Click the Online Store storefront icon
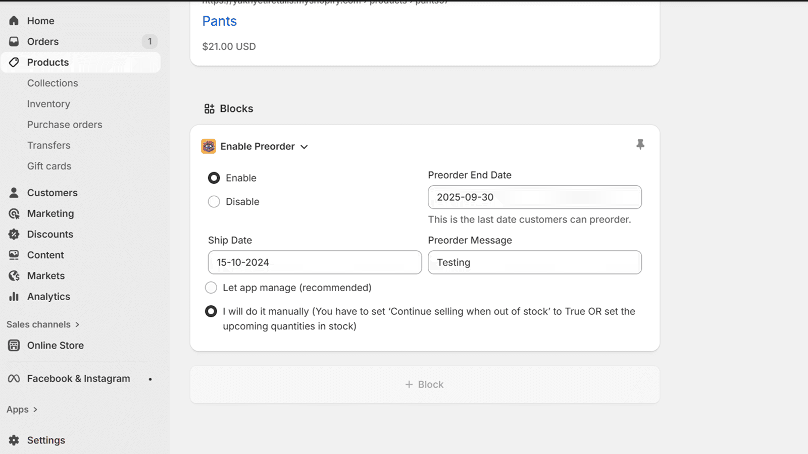This screenshot has width=808, height=454. [x=14, y=346]
